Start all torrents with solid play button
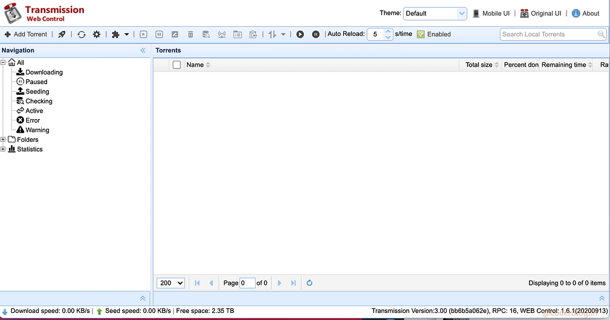The height and width of the screenshot is (320, 610). tap(300, 34)
